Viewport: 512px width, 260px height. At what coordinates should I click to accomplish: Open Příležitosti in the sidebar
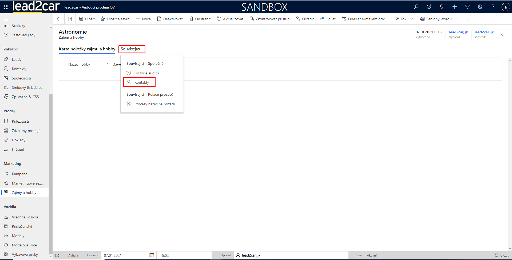(20, 121)
